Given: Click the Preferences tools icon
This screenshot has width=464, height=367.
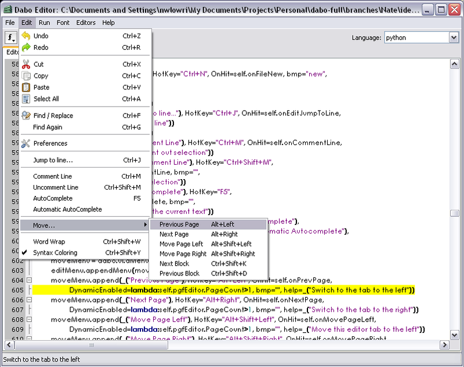Looking at the screenshot, I should point(26,143).
